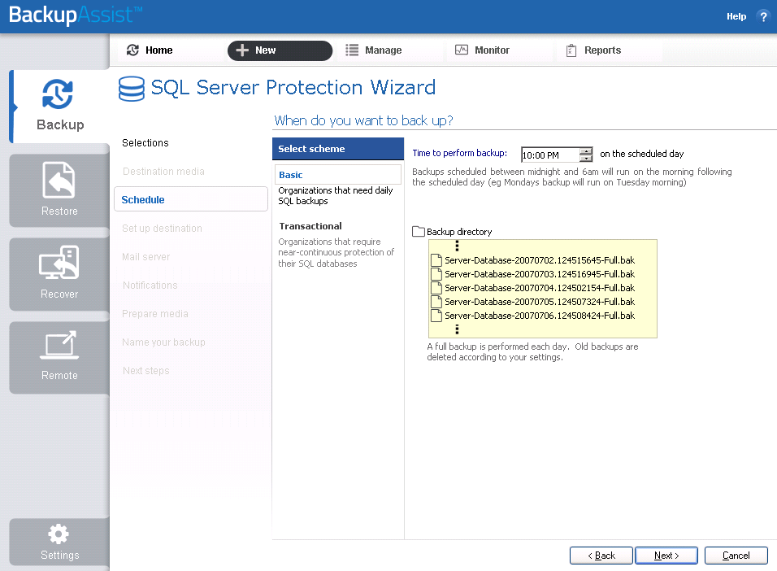Open the Recover section icon

(x=59, y=263)
